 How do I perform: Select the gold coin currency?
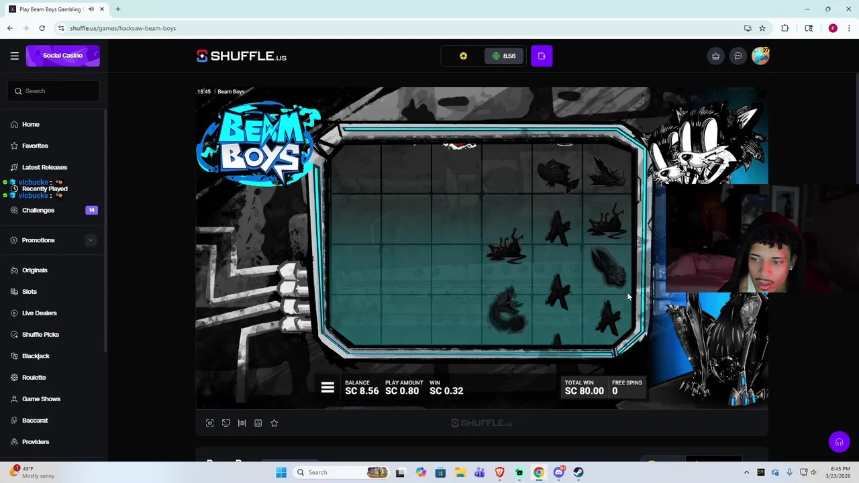(x=463, y=56)
